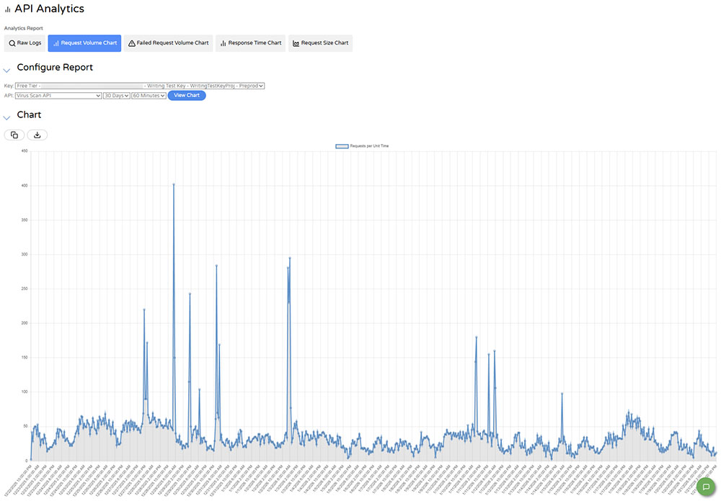Select the Request Volume Chart tab
This screenshot has width=721, height=501.
[x=84, y=43]
